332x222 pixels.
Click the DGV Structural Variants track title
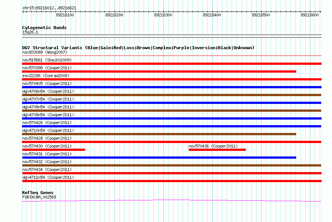tap(138, 48)
